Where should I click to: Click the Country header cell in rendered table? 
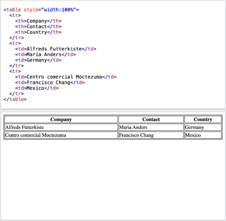click(203, 119)
